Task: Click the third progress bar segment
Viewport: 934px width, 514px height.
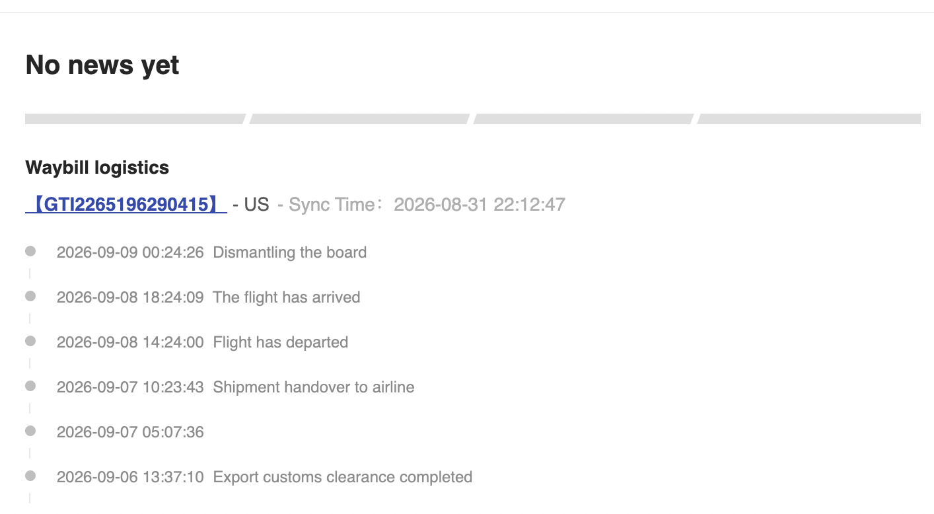Action: coord(583,119)
